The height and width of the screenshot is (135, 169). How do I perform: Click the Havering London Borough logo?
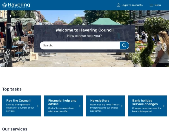tap(16, 5)
